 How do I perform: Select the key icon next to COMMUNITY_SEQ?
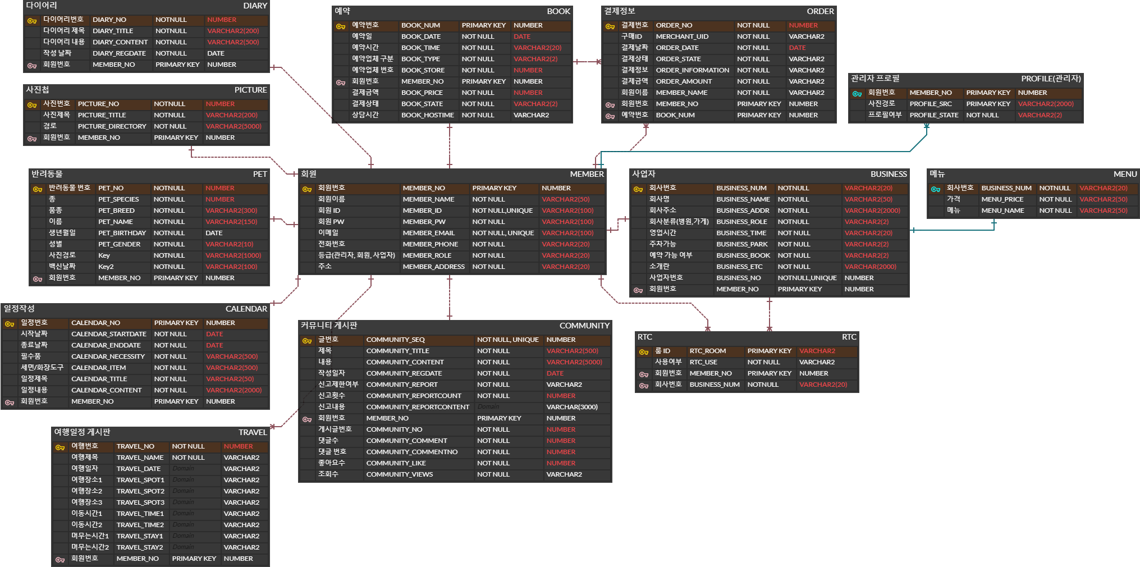(x=307, y=340)
